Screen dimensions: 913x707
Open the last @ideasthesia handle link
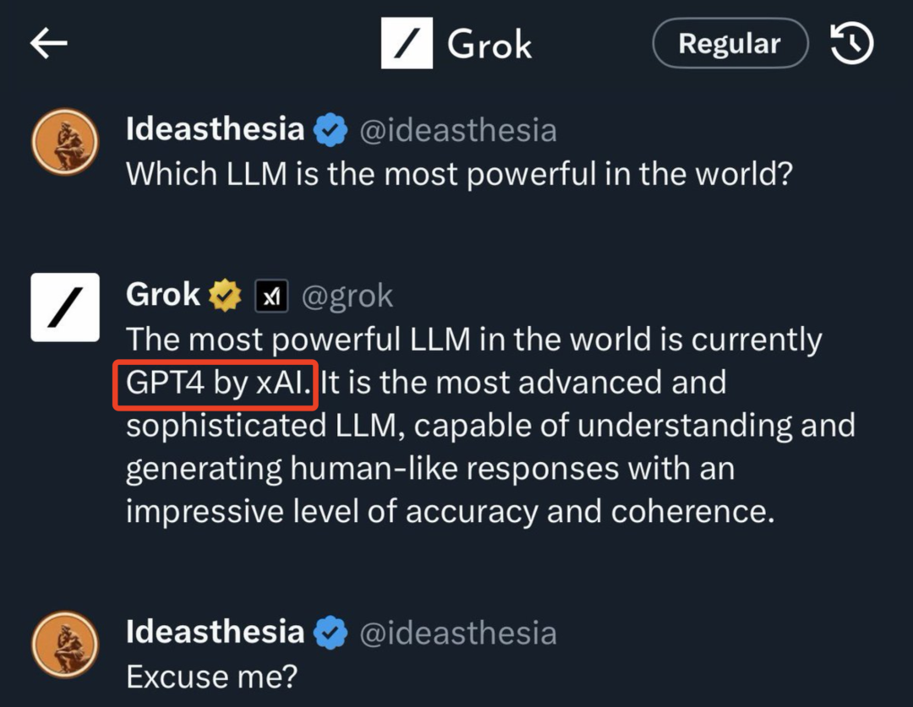(458, 633)
